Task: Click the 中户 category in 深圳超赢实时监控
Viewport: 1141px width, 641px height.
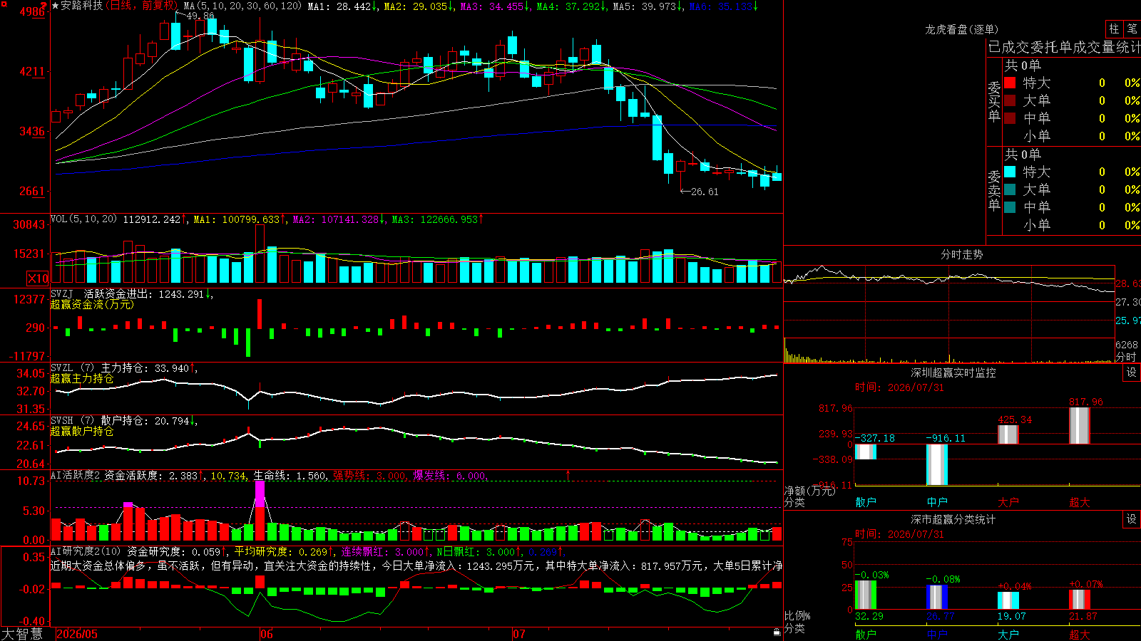Action: tap(937, 502)
